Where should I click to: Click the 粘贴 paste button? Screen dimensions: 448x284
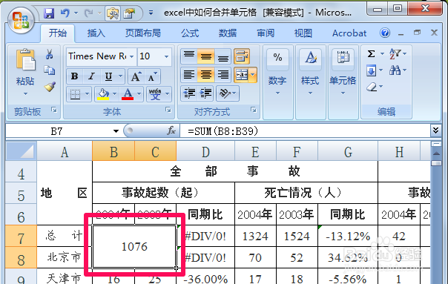(25, 60)
